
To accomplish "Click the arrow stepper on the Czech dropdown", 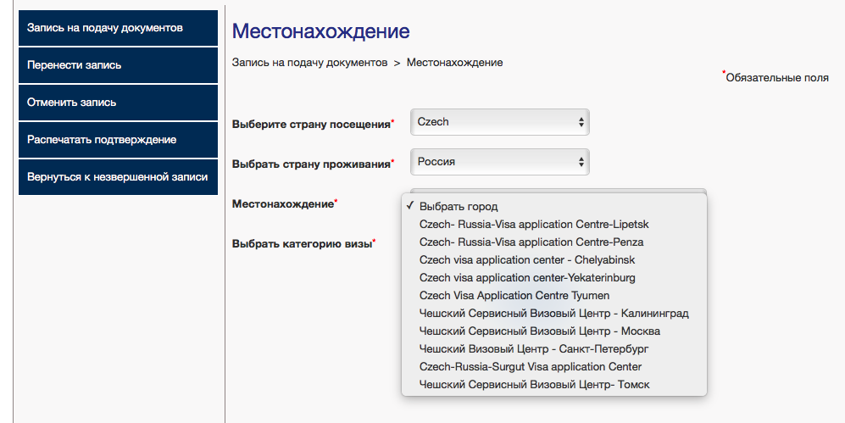I will 581,122.
